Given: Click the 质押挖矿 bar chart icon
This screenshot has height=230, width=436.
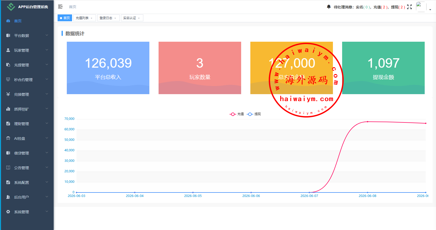Looking at the screenshot, I should 8,109.
